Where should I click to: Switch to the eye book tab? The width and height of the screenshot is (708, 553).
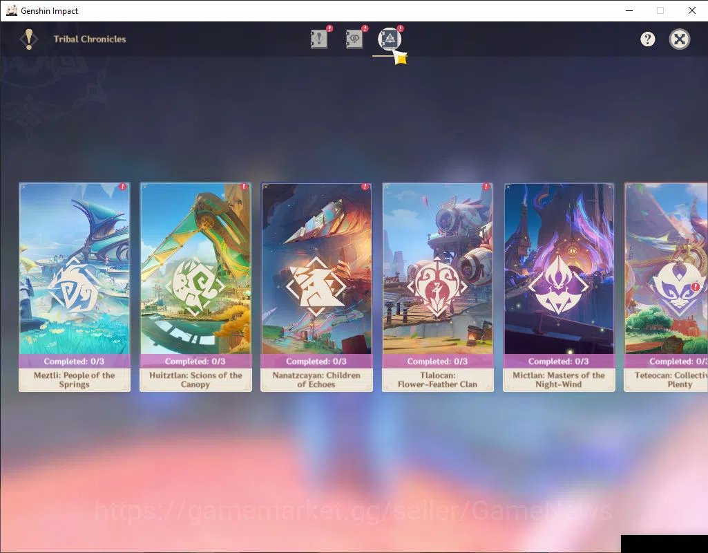point(354,39)
